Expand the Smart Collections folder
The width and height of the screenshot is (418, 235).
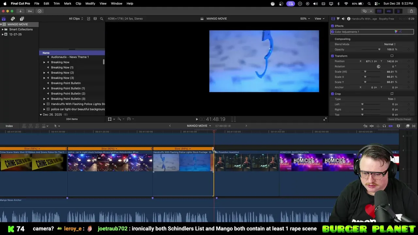coord(3,29)
